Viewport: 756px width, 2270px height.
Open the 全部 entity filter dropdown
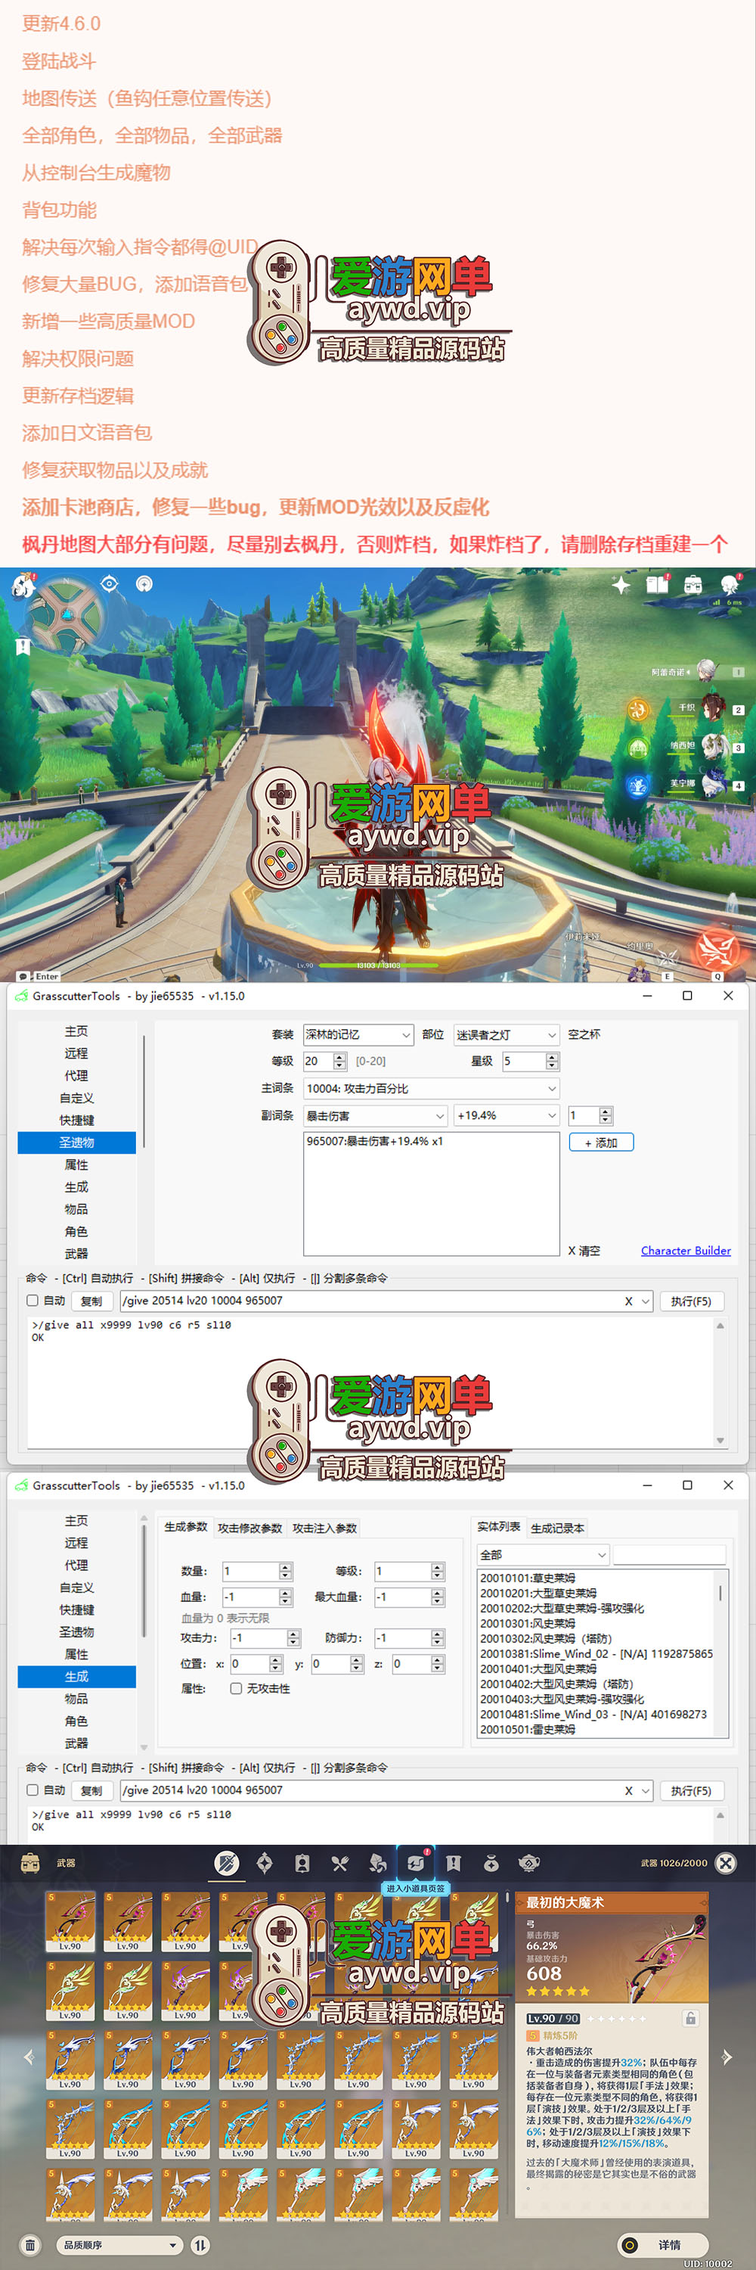pyautogui.click(x=542, y=1554)
